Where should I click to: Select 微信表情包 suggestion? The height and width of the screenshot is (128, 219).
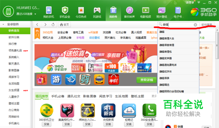pyautogui.click(x=178, y=52)
